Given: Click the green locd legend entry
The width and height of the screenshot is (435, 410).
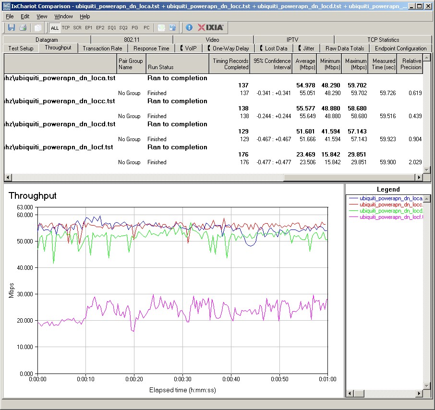Looking at the screenshot, I should pos(386,211).
